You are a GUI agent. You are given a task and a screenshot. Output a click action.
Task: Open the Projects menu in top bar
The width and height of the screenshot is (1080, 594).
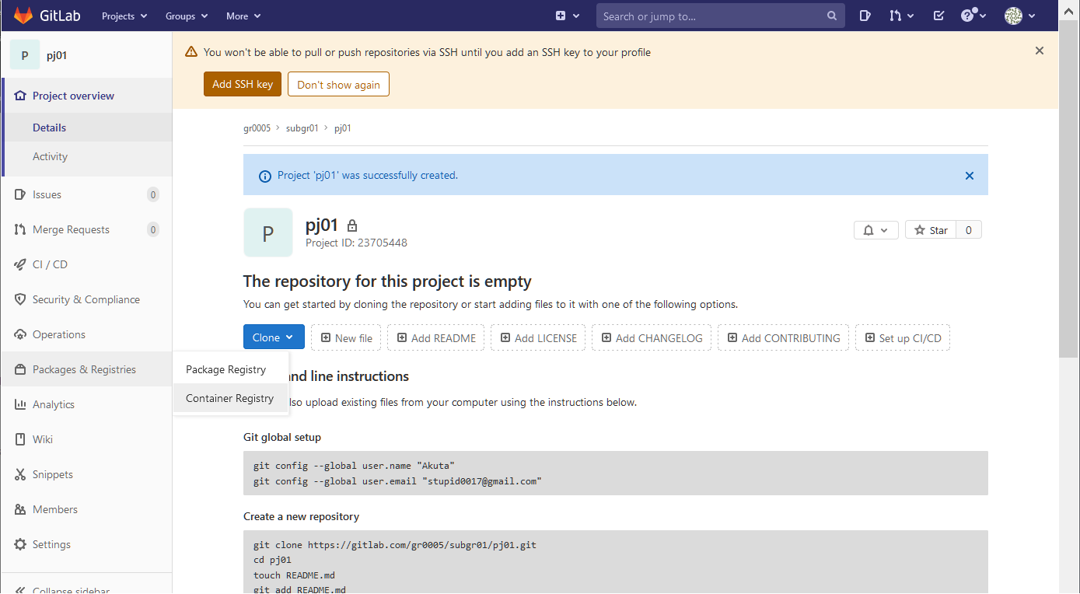tap(124, 16)
